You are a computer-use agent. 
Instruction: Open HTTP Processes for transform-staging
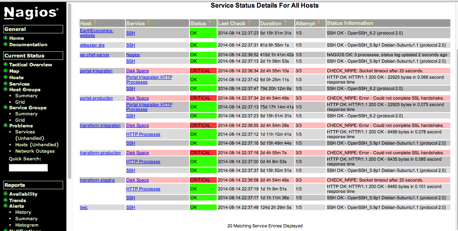tap(143, 189)
